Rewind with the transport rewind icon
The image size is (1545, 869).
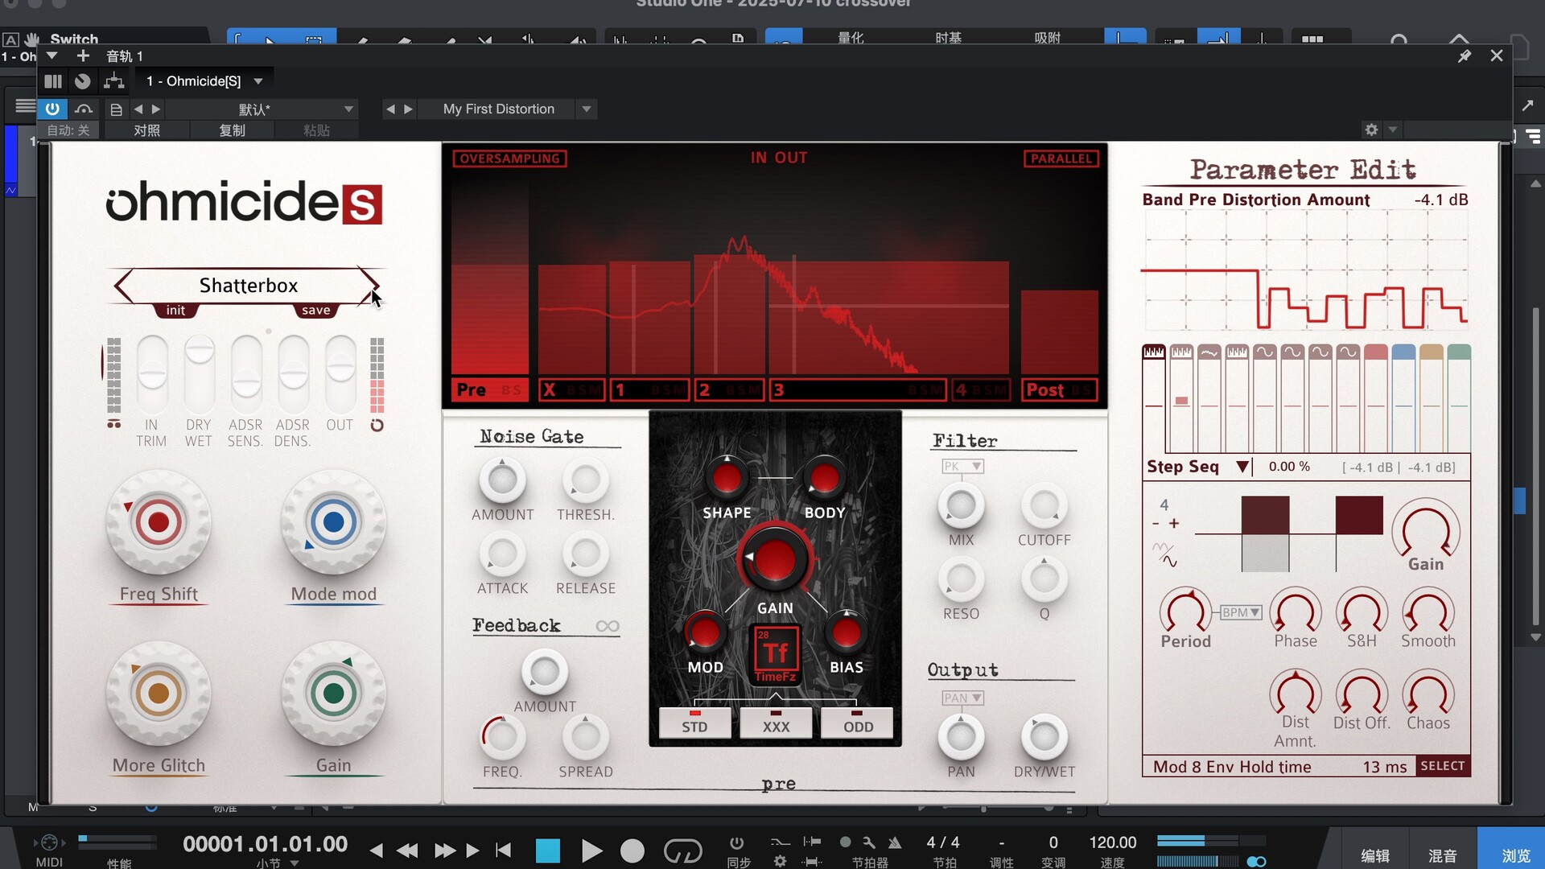(x=407, y=850)
